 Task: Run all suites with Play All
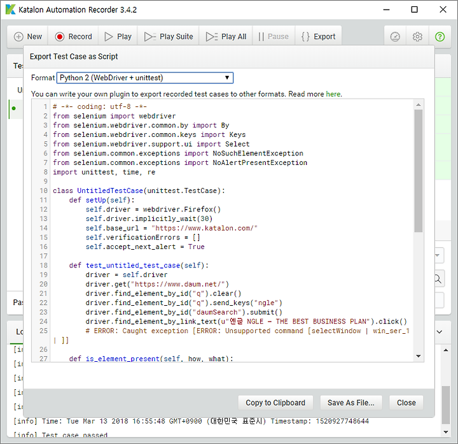(x=226, y=36)
